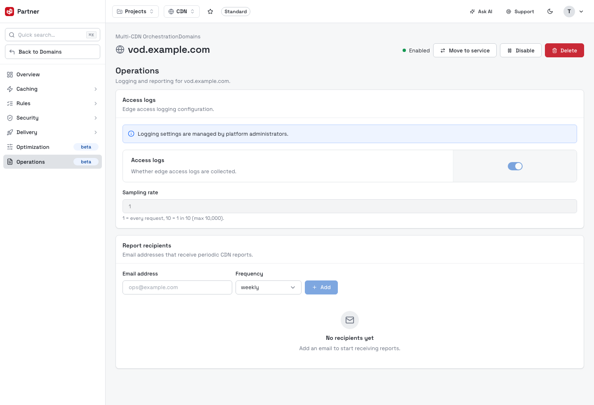Click Back to Domains button
This screenshot has width=594, height=405.
[52, 52]
